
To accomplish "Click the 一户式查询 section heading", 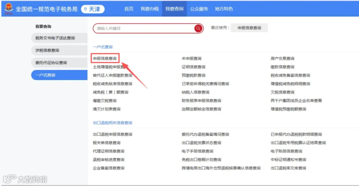I will (x=103, y=47).
